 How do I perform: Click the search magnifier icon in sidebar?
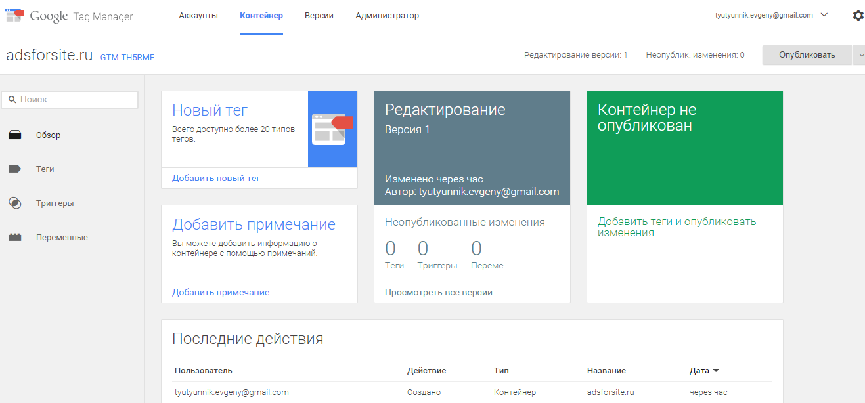click(13, 98)
